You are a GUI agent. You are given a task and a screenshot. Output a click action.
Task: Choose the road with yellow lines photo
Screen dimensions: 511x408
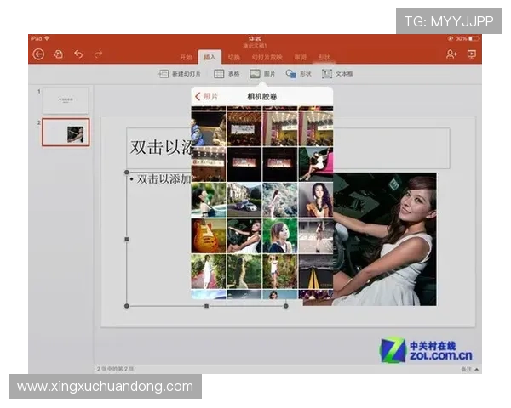[316, 271]
